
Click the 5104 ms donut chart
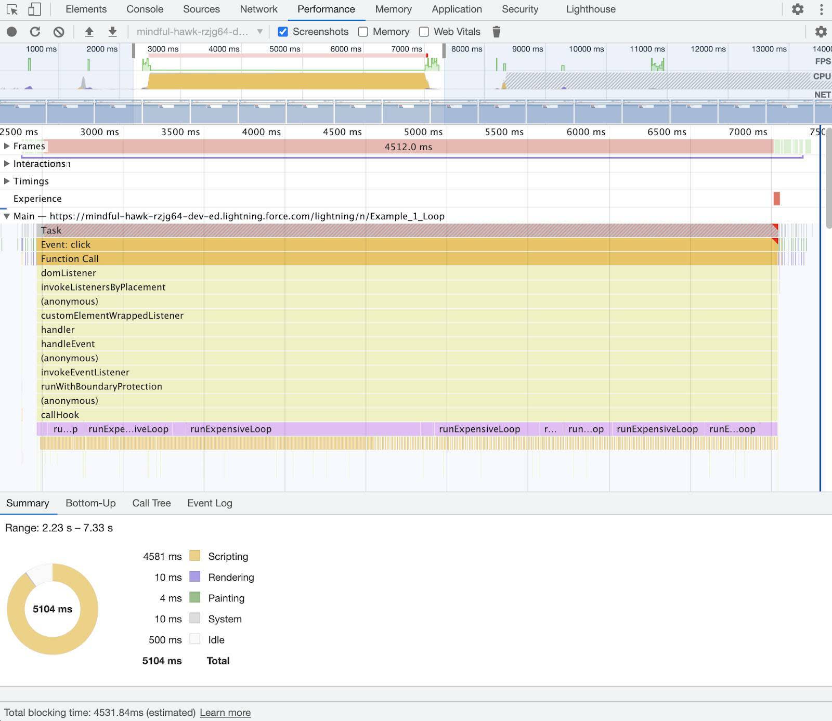53,609
